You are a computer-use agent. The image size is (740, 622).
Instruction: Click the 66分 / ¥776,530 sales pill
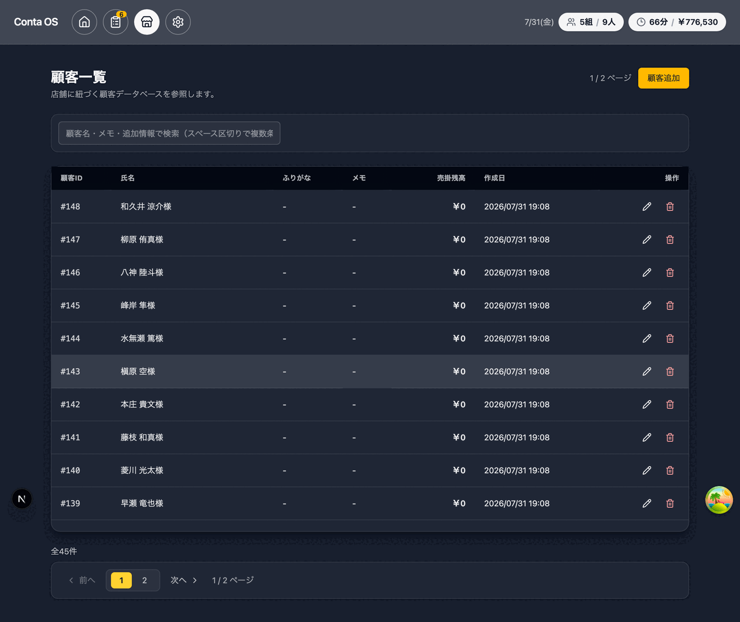click(677, 22)
